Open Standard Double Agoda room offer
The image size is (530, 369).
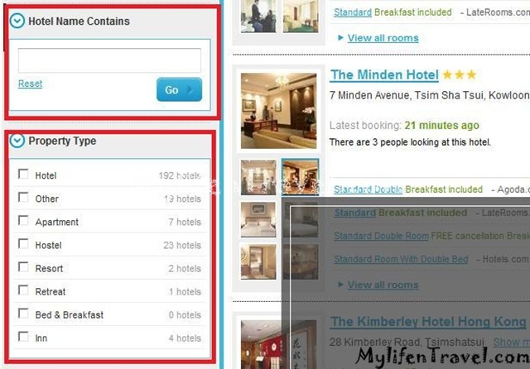click(368, 189)
